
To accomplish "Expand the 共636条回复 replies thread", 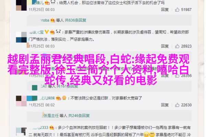I will pyautogui.click(x=76, y=20).
